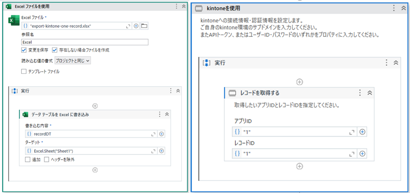Collapse データ テーブルを Excel に書き込み activity
The width and height of the screenshot is (410, 193).
point(167,114)
